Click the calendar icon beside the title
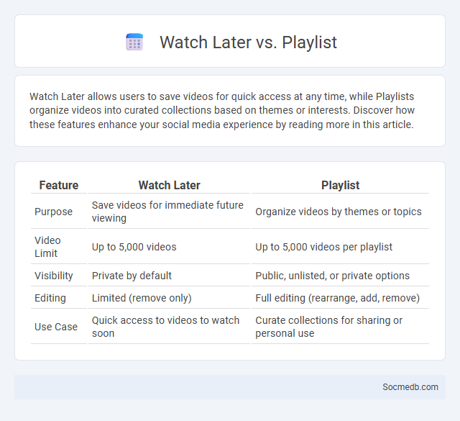The height and width of the screenshot is (421, 460). [x=134, y=42]
